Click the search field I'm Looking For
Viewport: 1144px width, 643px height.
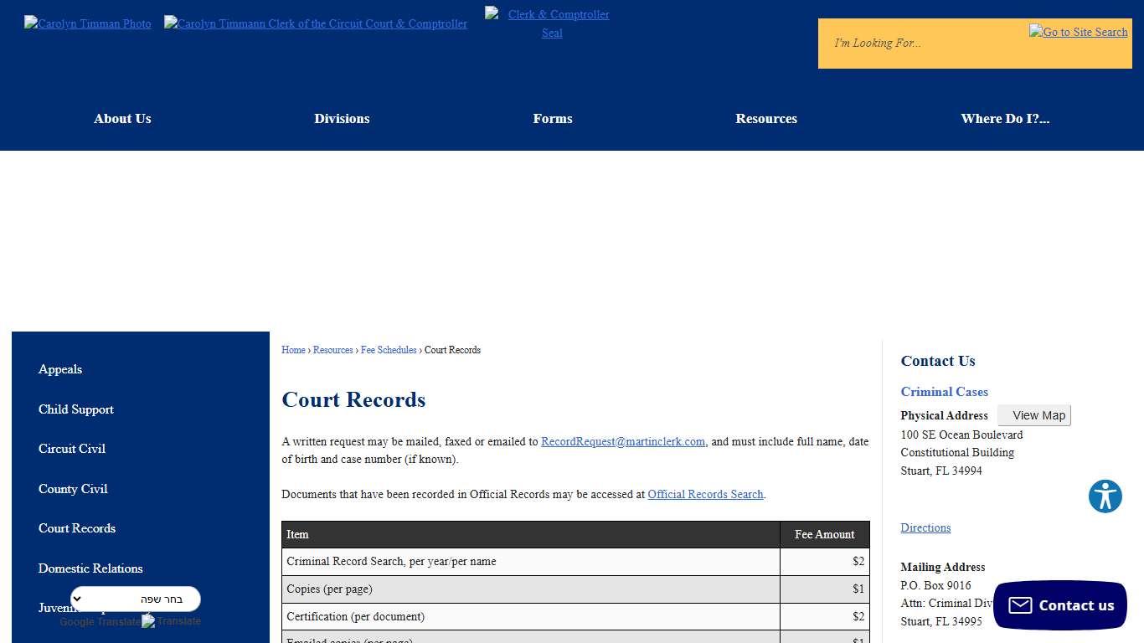[x=921, y=44]
